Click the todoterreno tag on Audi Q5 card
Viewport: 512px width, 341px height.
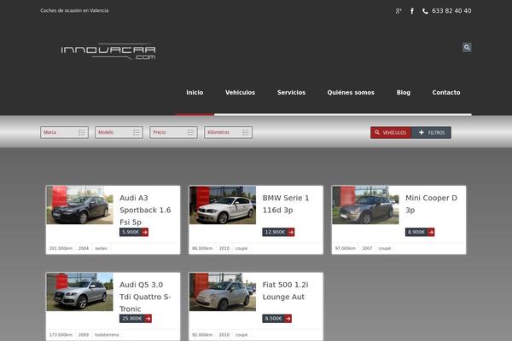click(x=107, y=335)
